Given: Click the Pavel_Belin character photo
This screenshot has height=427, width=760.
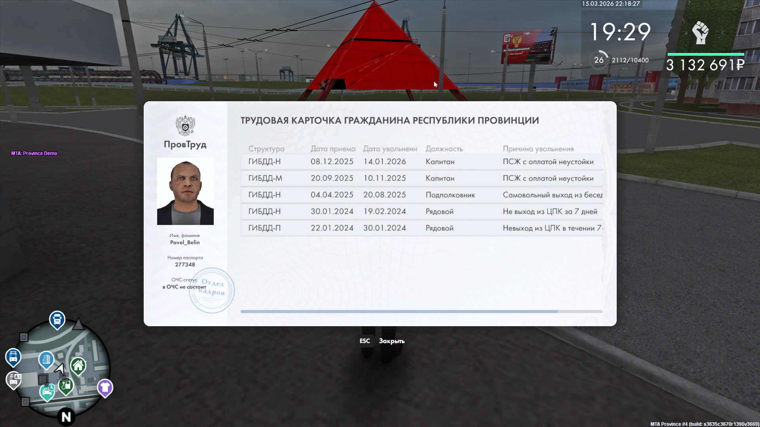Looking at the screenshot, I should click(185, 191).
